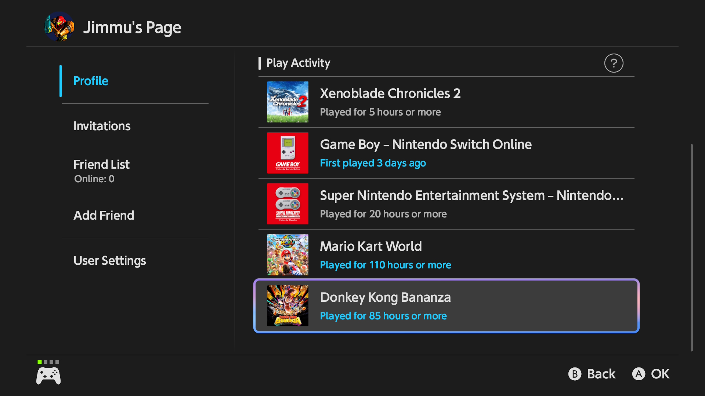Screen dimensions: 705x396
Task: Select Mario Kart World playtime text
Action: click(x=385, y=265)
